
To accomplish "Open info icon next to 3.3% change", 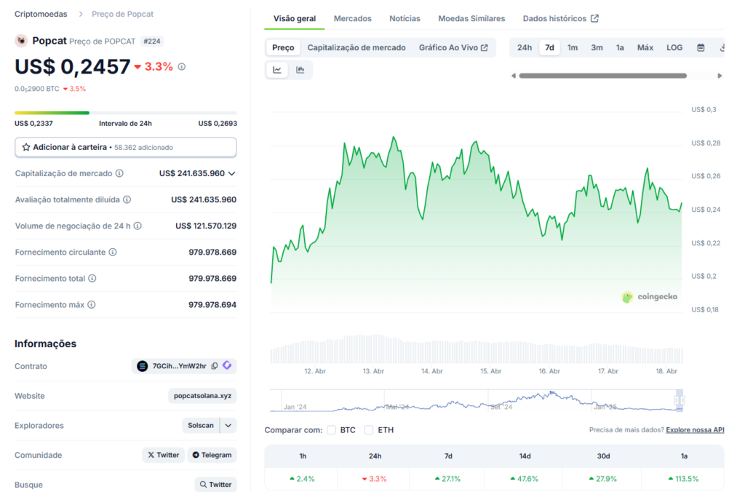I will tap(181, 67).
